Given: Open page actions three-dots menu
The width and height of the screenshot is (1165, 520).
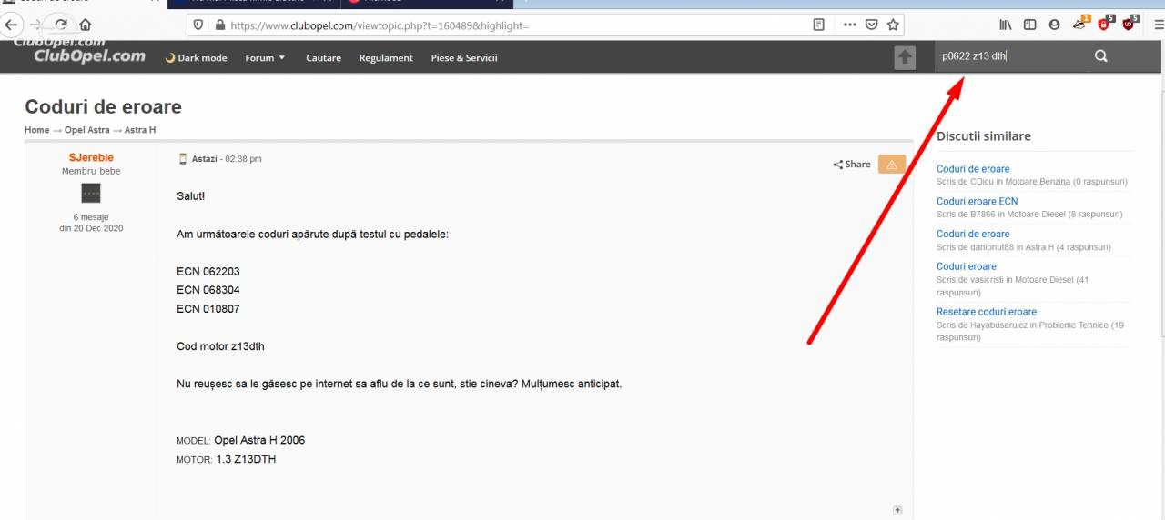Looking at the screenshot, I should pyautogui.click(x=851, y=25).
